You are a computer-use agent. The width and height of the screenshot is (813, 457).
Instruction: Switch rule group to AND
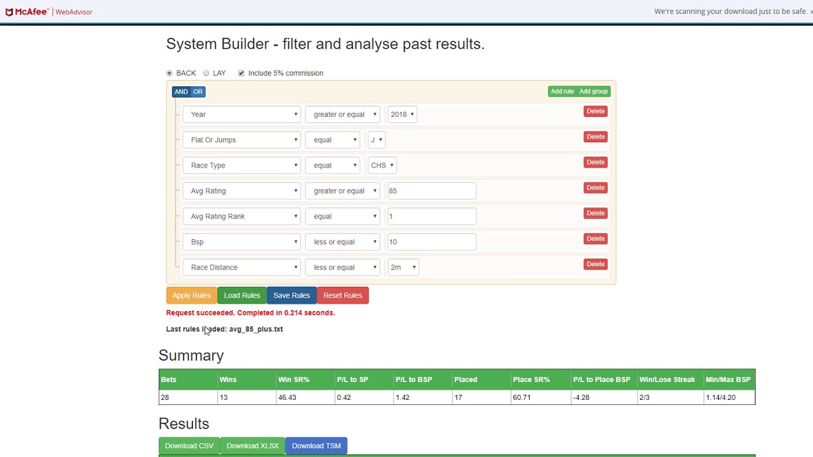point(181,91)
